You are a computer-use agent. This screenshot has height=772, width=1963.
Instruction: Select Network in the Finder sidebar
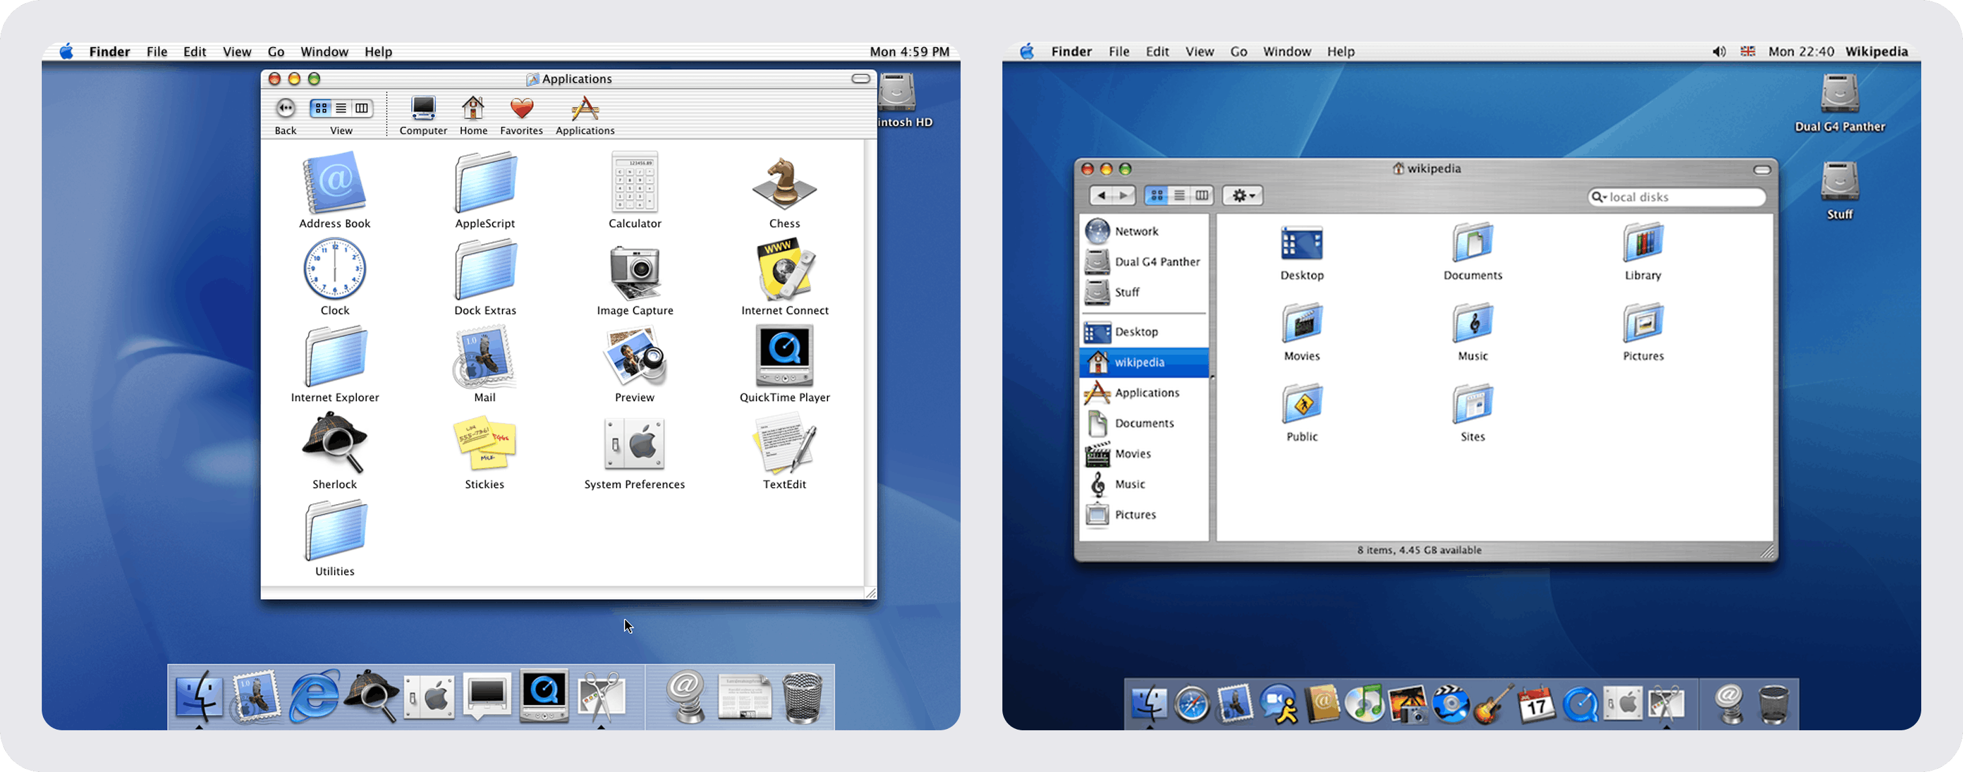click(1136, 231)
